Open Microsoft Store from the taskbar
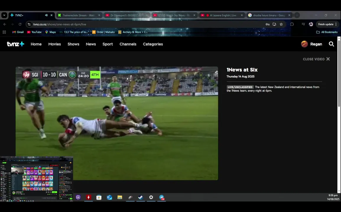The image size is (341, 212). [x=99, y=197]
